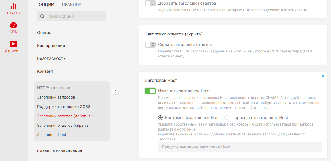Image resolution: width=331 pixels, height=161 pixels.
Task: Select Кастомный заголовок Host radio option
Action: click(160, 118)
